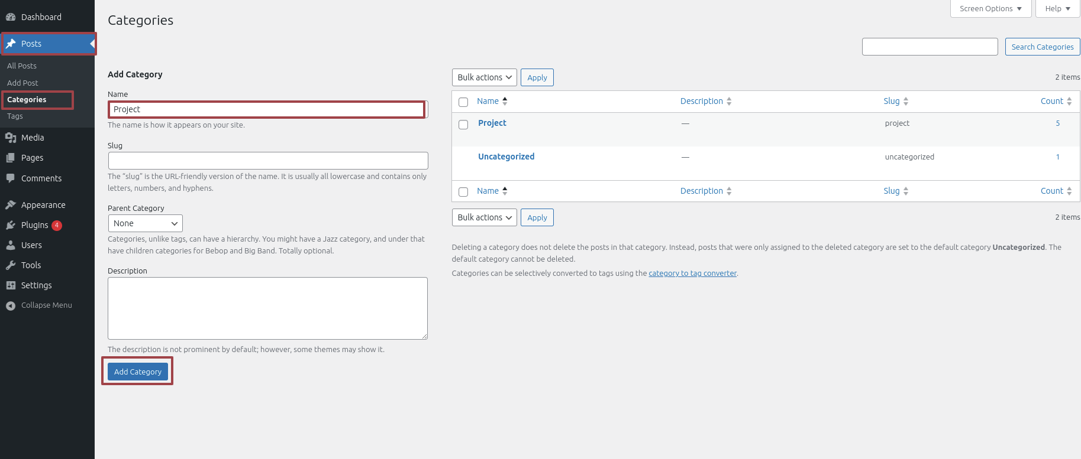The height and width of the screenshot is (459, 1081).
Task: Click the Settings sliders icon
Action: [11, 285]
